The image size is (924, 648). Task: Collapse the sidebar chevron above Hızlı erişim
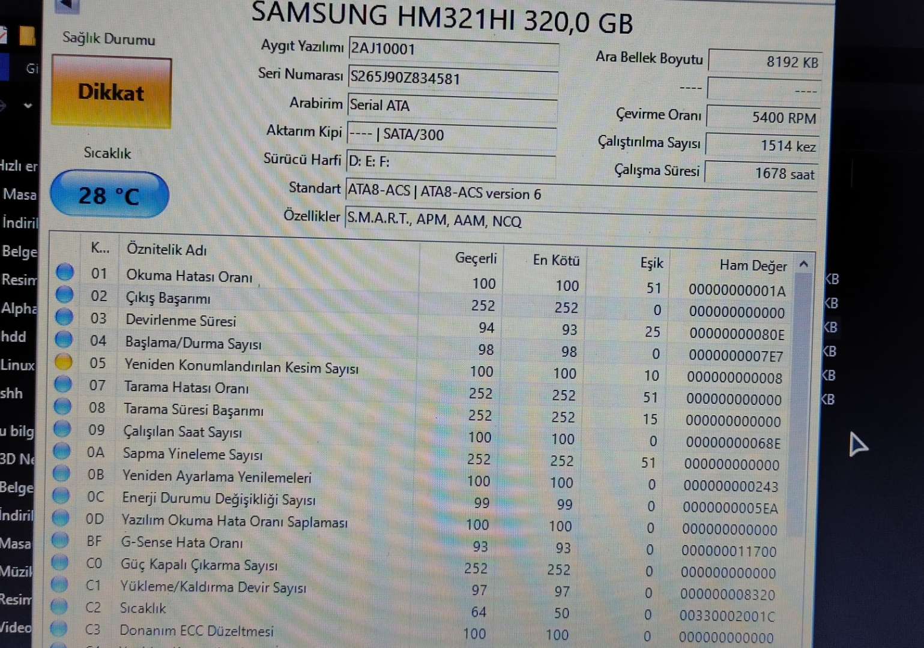point(28,106)
